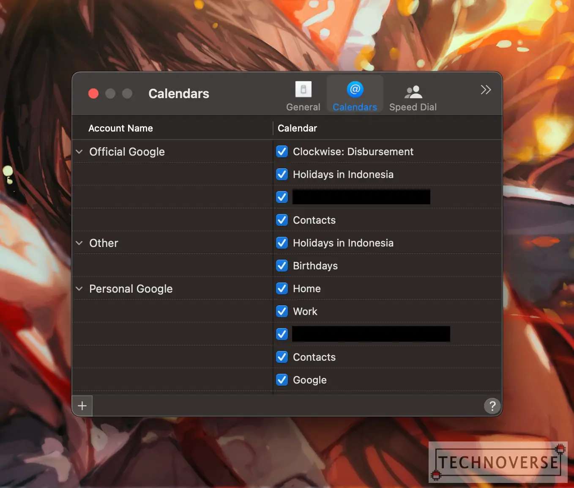Toggle redacted calendar checkbox under Personal Google

click(x=282, y=334)
